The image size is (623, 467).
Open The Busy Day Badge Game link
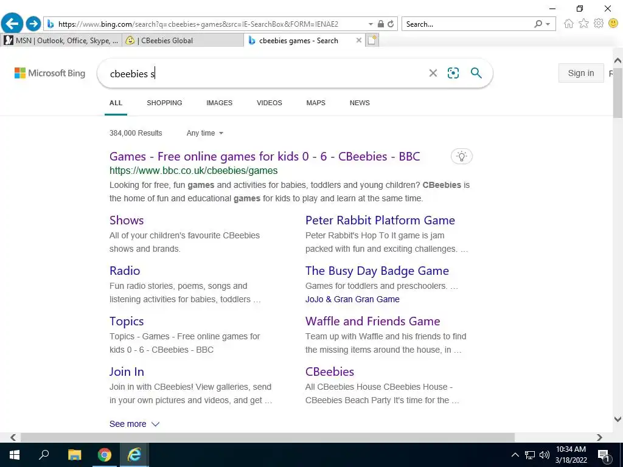click(x=377, y=271)
